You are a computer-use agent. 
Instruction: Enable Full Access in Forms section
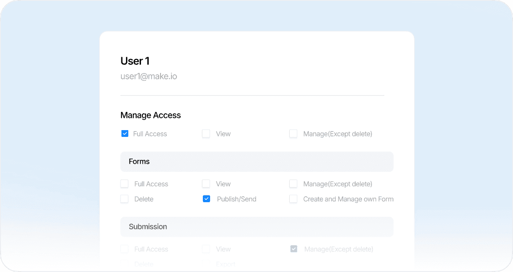click(x=125, y=184)
